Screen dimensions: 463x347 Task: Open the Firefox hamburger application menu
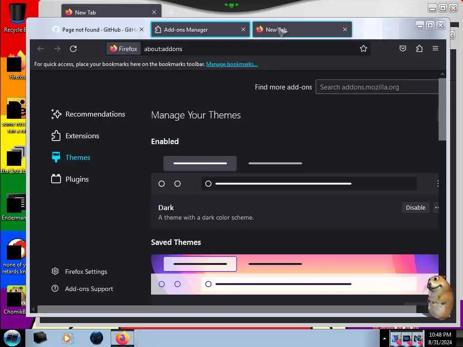coord(435,48)
